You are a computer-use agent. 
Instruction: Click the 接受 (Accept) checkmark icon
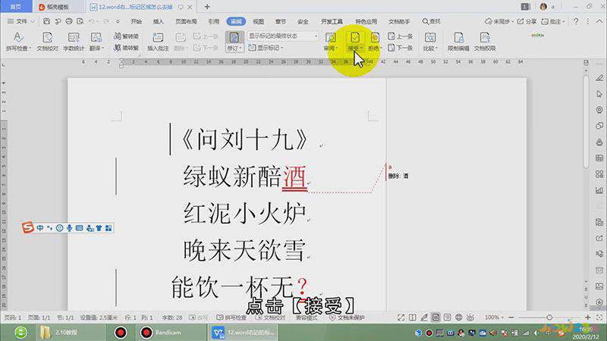tap(354, 37)
